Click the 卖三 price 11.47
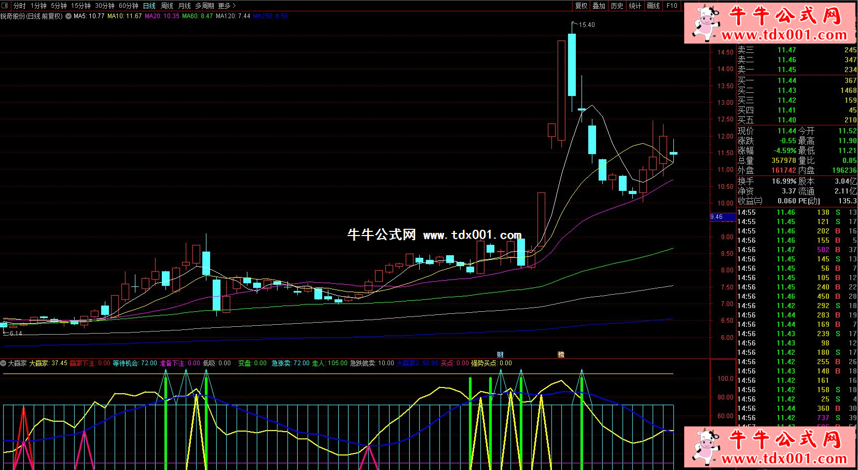Viewport: 858px width, 470px height. (x=786, y=50)
